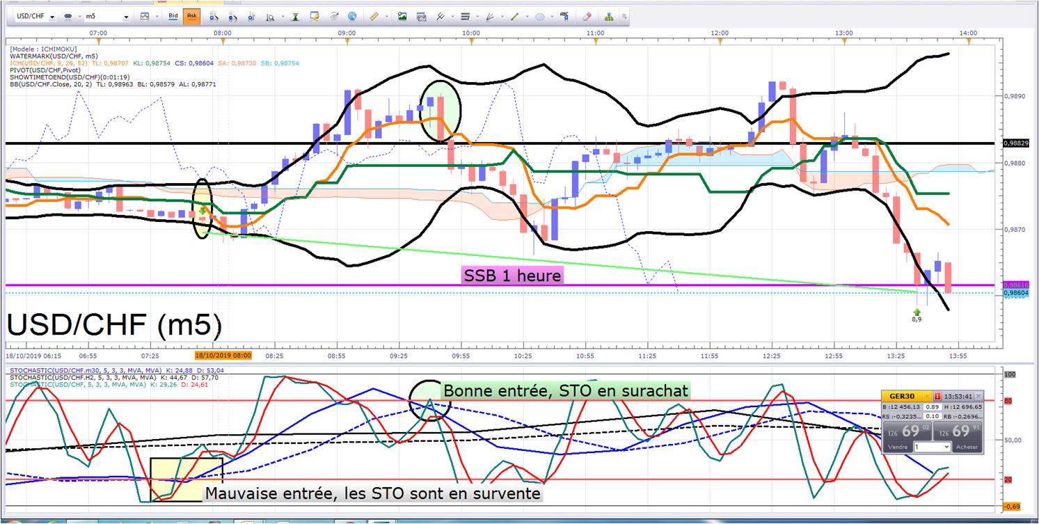Image resolution: width=1039 pixels, height=524 pixels.
Task: Click the grey swirl refresh icon
Action: (334, 16)
